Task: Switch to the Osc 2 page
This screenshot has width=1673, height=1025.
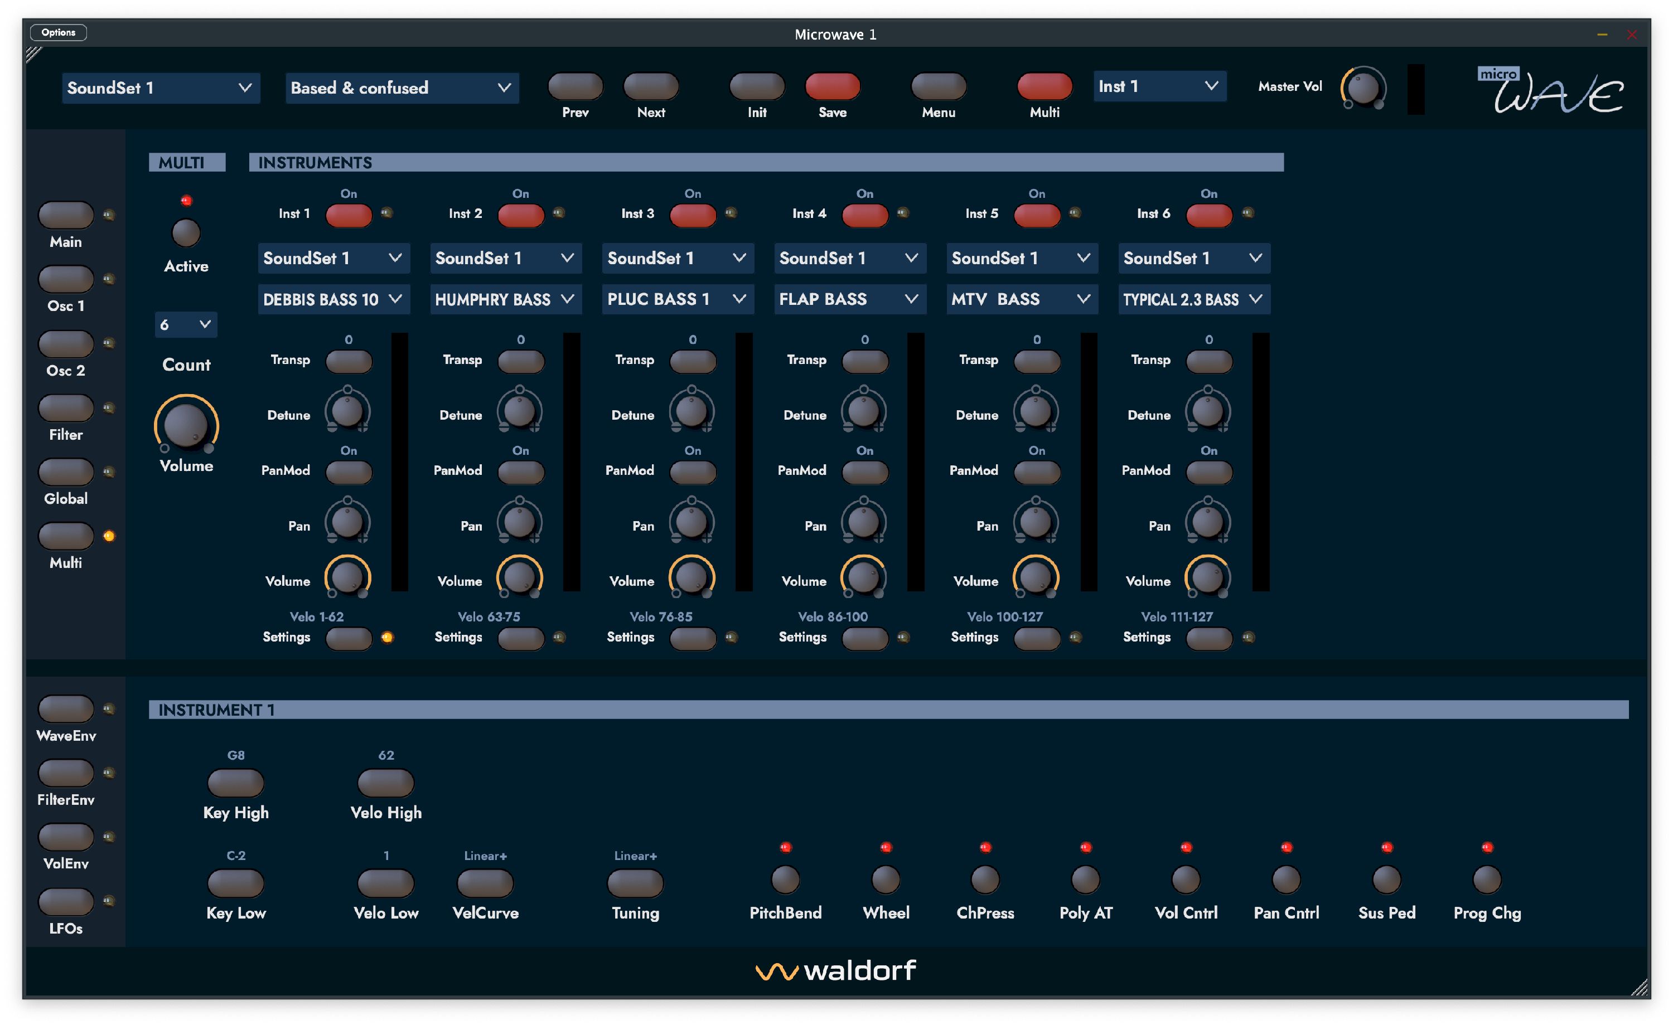Action: click(66, 343)
